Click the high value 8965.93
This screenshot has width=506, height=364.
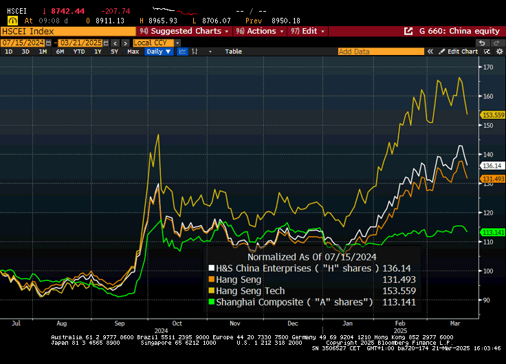click(x=163, y=21)
